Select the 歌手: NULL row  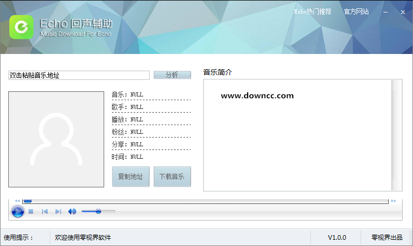pos(151,107)
